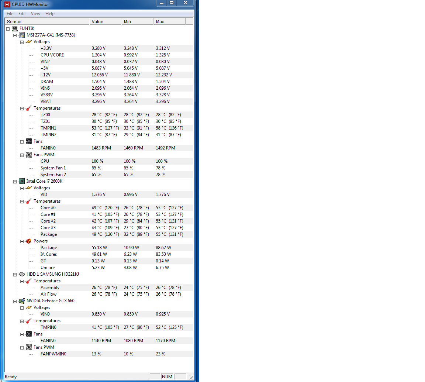Collapse the motherboard Fans group
The width and height of the screenshot is (425, 382).
tap(22, 142)
